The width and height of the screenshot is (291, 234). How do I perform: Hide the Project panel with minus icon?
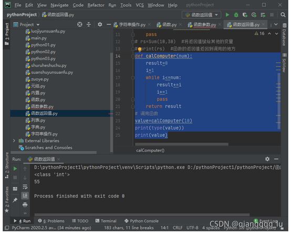point(109,25)
